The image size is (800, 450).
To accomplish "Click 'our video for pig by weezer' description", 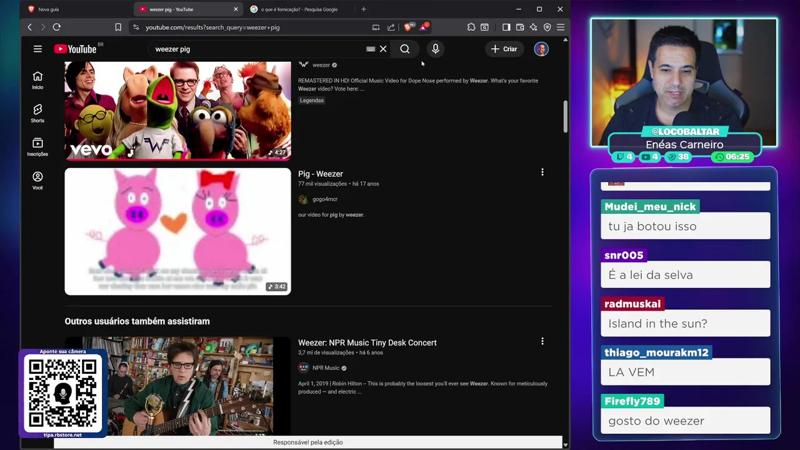I will tap(331, 215).
